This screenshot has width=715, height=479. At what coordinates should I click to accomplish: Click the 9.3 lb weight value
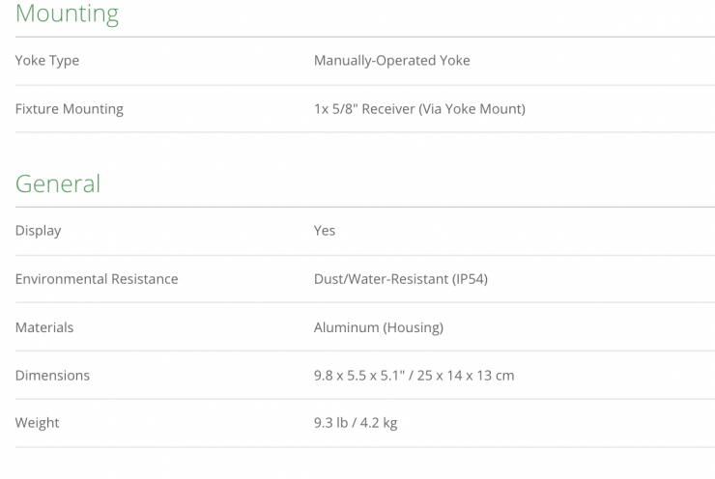[331, 423]
